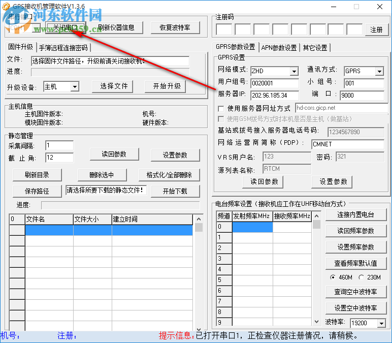Screen dimensions: 392x343
Task: Click 刷新目录 button
Action: 37,175
